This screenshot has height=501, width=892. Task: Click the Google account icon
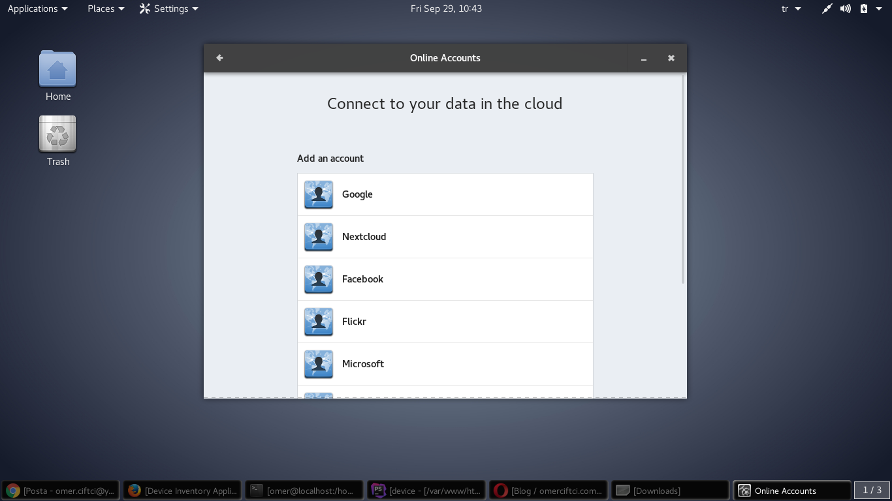tap(319, 194)
